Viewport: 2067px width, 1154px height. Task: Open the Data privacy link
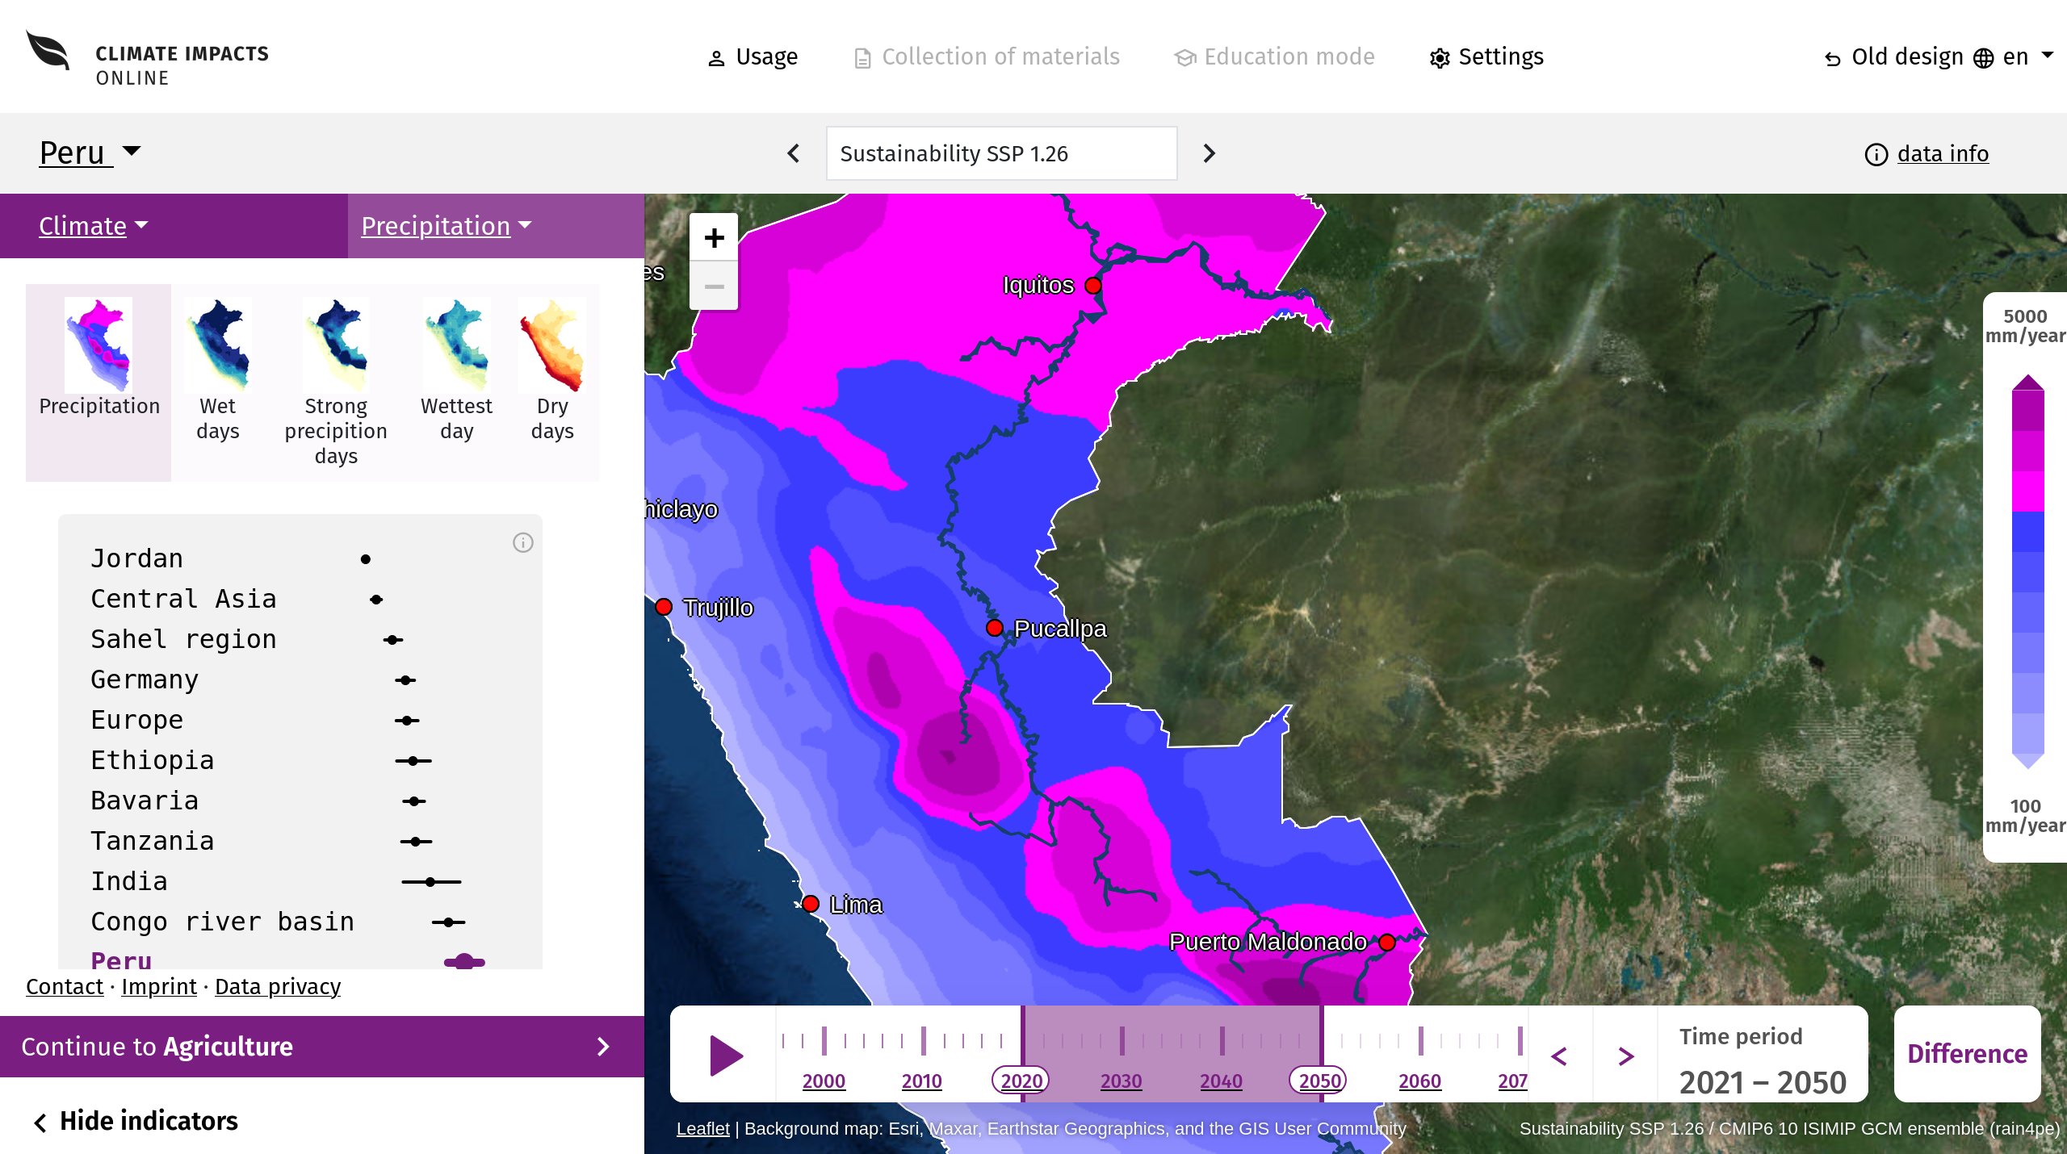coord(278,986)
